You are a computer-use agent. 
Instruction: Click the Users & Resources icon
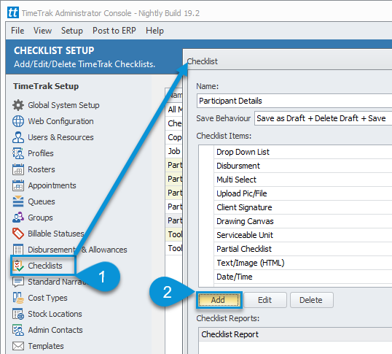pyautogui.click(x=18, y=137)
